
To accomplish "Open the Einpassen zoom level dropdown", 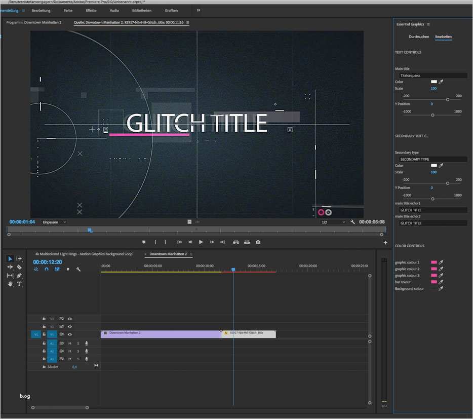I will 54,222.
